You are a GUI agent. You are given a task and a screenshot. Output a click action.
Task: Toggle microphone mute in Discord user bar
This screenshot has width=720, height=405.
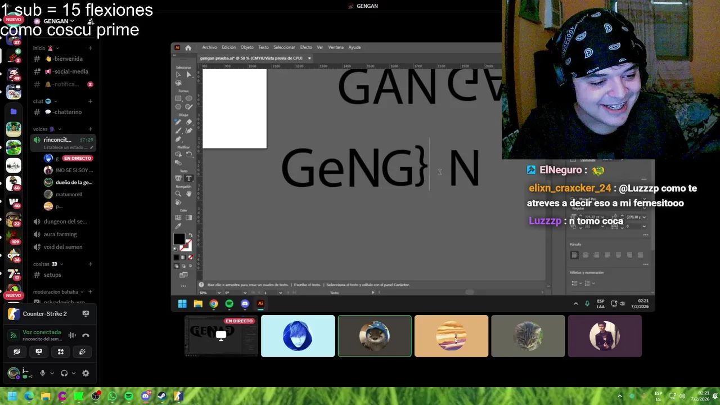click(42, 373)
